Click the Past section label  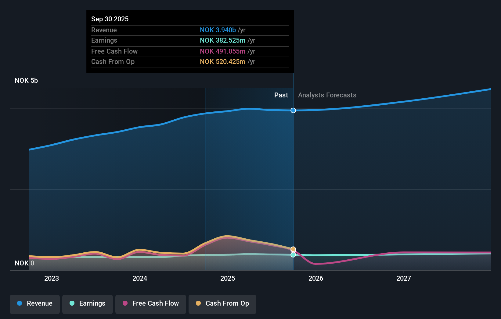coord(281,95)
